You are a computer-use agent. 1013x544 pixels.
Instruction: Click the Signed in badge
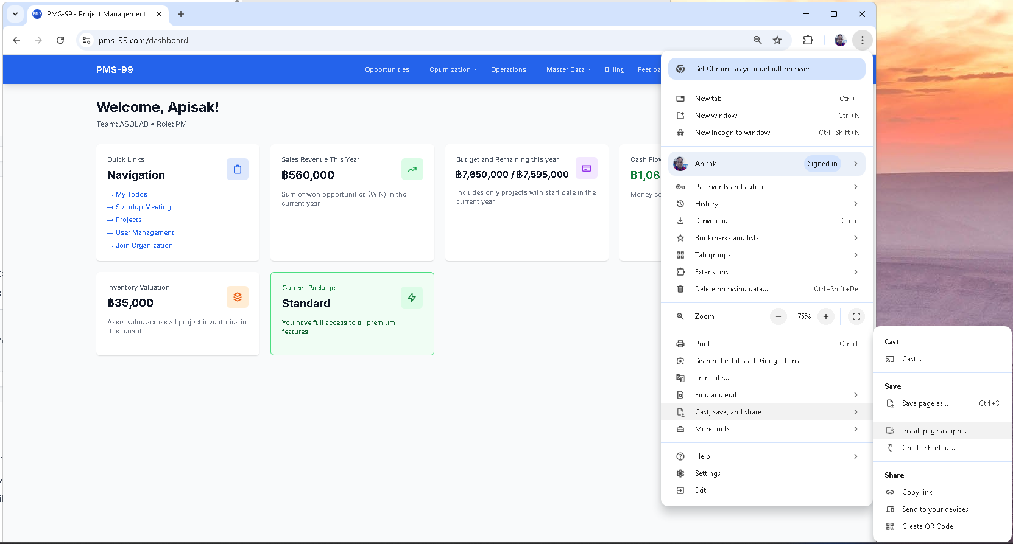point(822,164)
